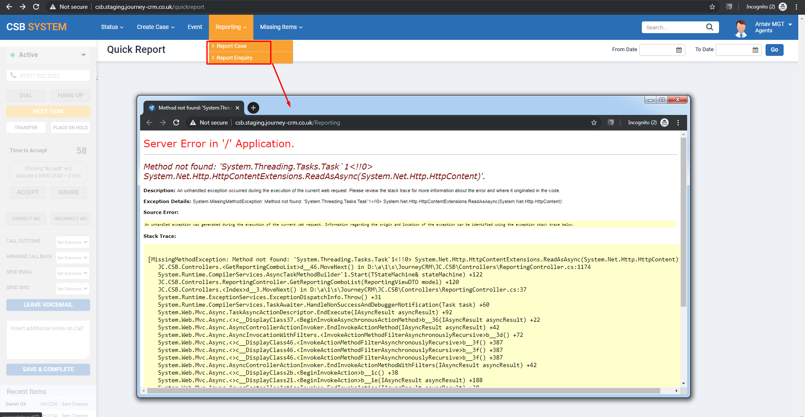The height and width of the screenshot is (417, 805).
Task: Reload the quickreport page in outer browser
Action: pos(36,7)
